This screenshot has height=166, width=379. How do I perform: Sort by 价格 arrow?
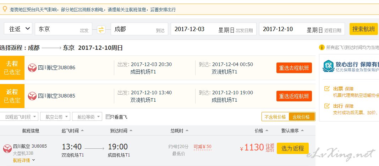[267, 131]
